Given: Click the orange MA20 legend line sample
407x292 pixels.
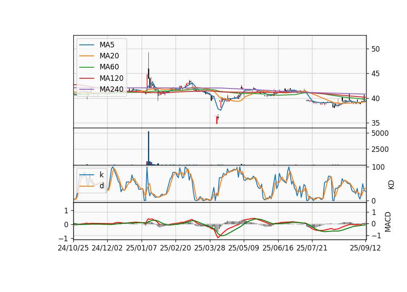Looking at the screenshot, I should coord(86,56).
